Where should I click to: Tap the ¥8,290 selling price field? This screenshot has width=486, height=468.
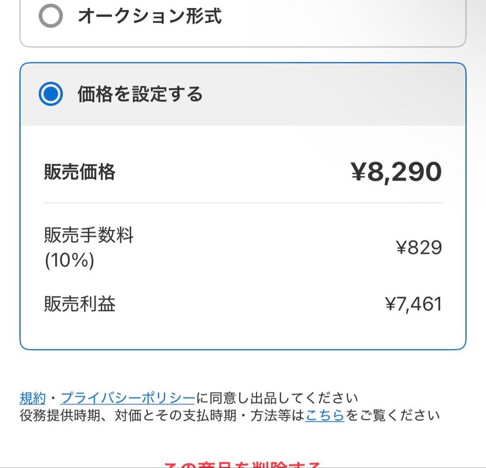pos(396,171)
